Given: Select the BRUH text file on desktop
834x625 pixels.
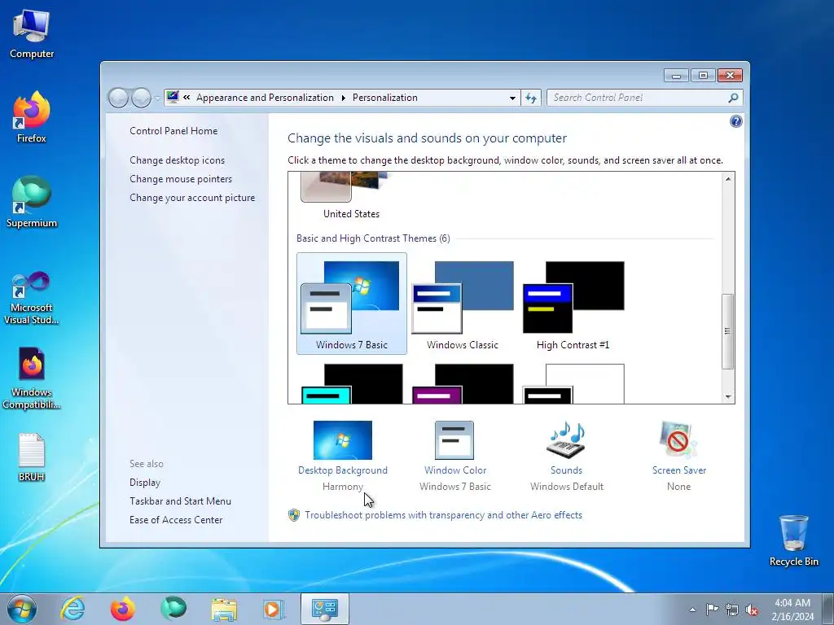Looking at the screenshot, I should click(32, 457).
